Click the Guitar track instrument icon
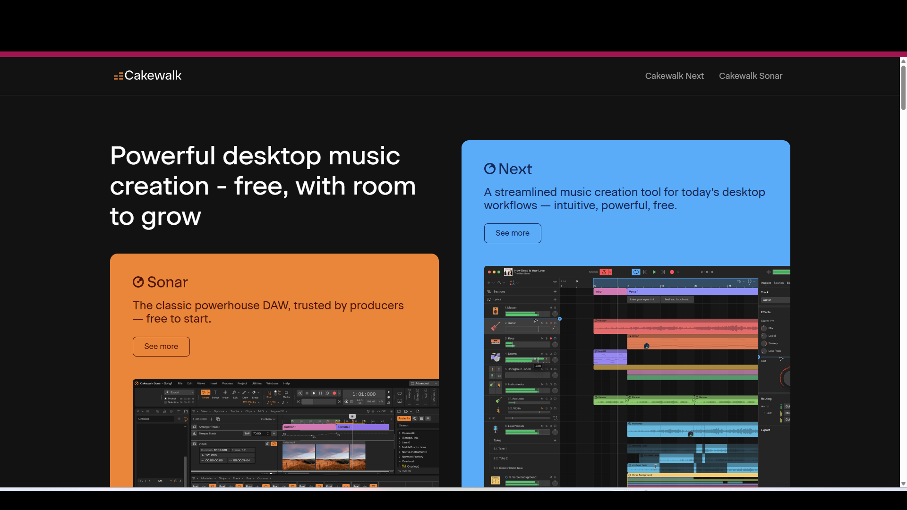The width and height of the screenshot is (907, 510). pyautogui.click(x=496, y=326)
